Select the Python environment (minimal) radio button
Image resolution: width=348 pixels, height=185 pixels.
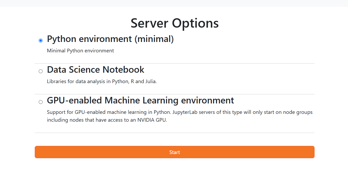click(41, 40)
